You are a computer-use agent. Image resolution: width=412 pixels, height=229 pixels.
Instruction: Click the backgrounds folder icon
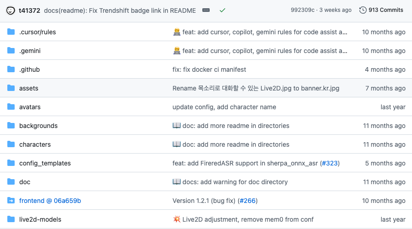pos(11,125)
